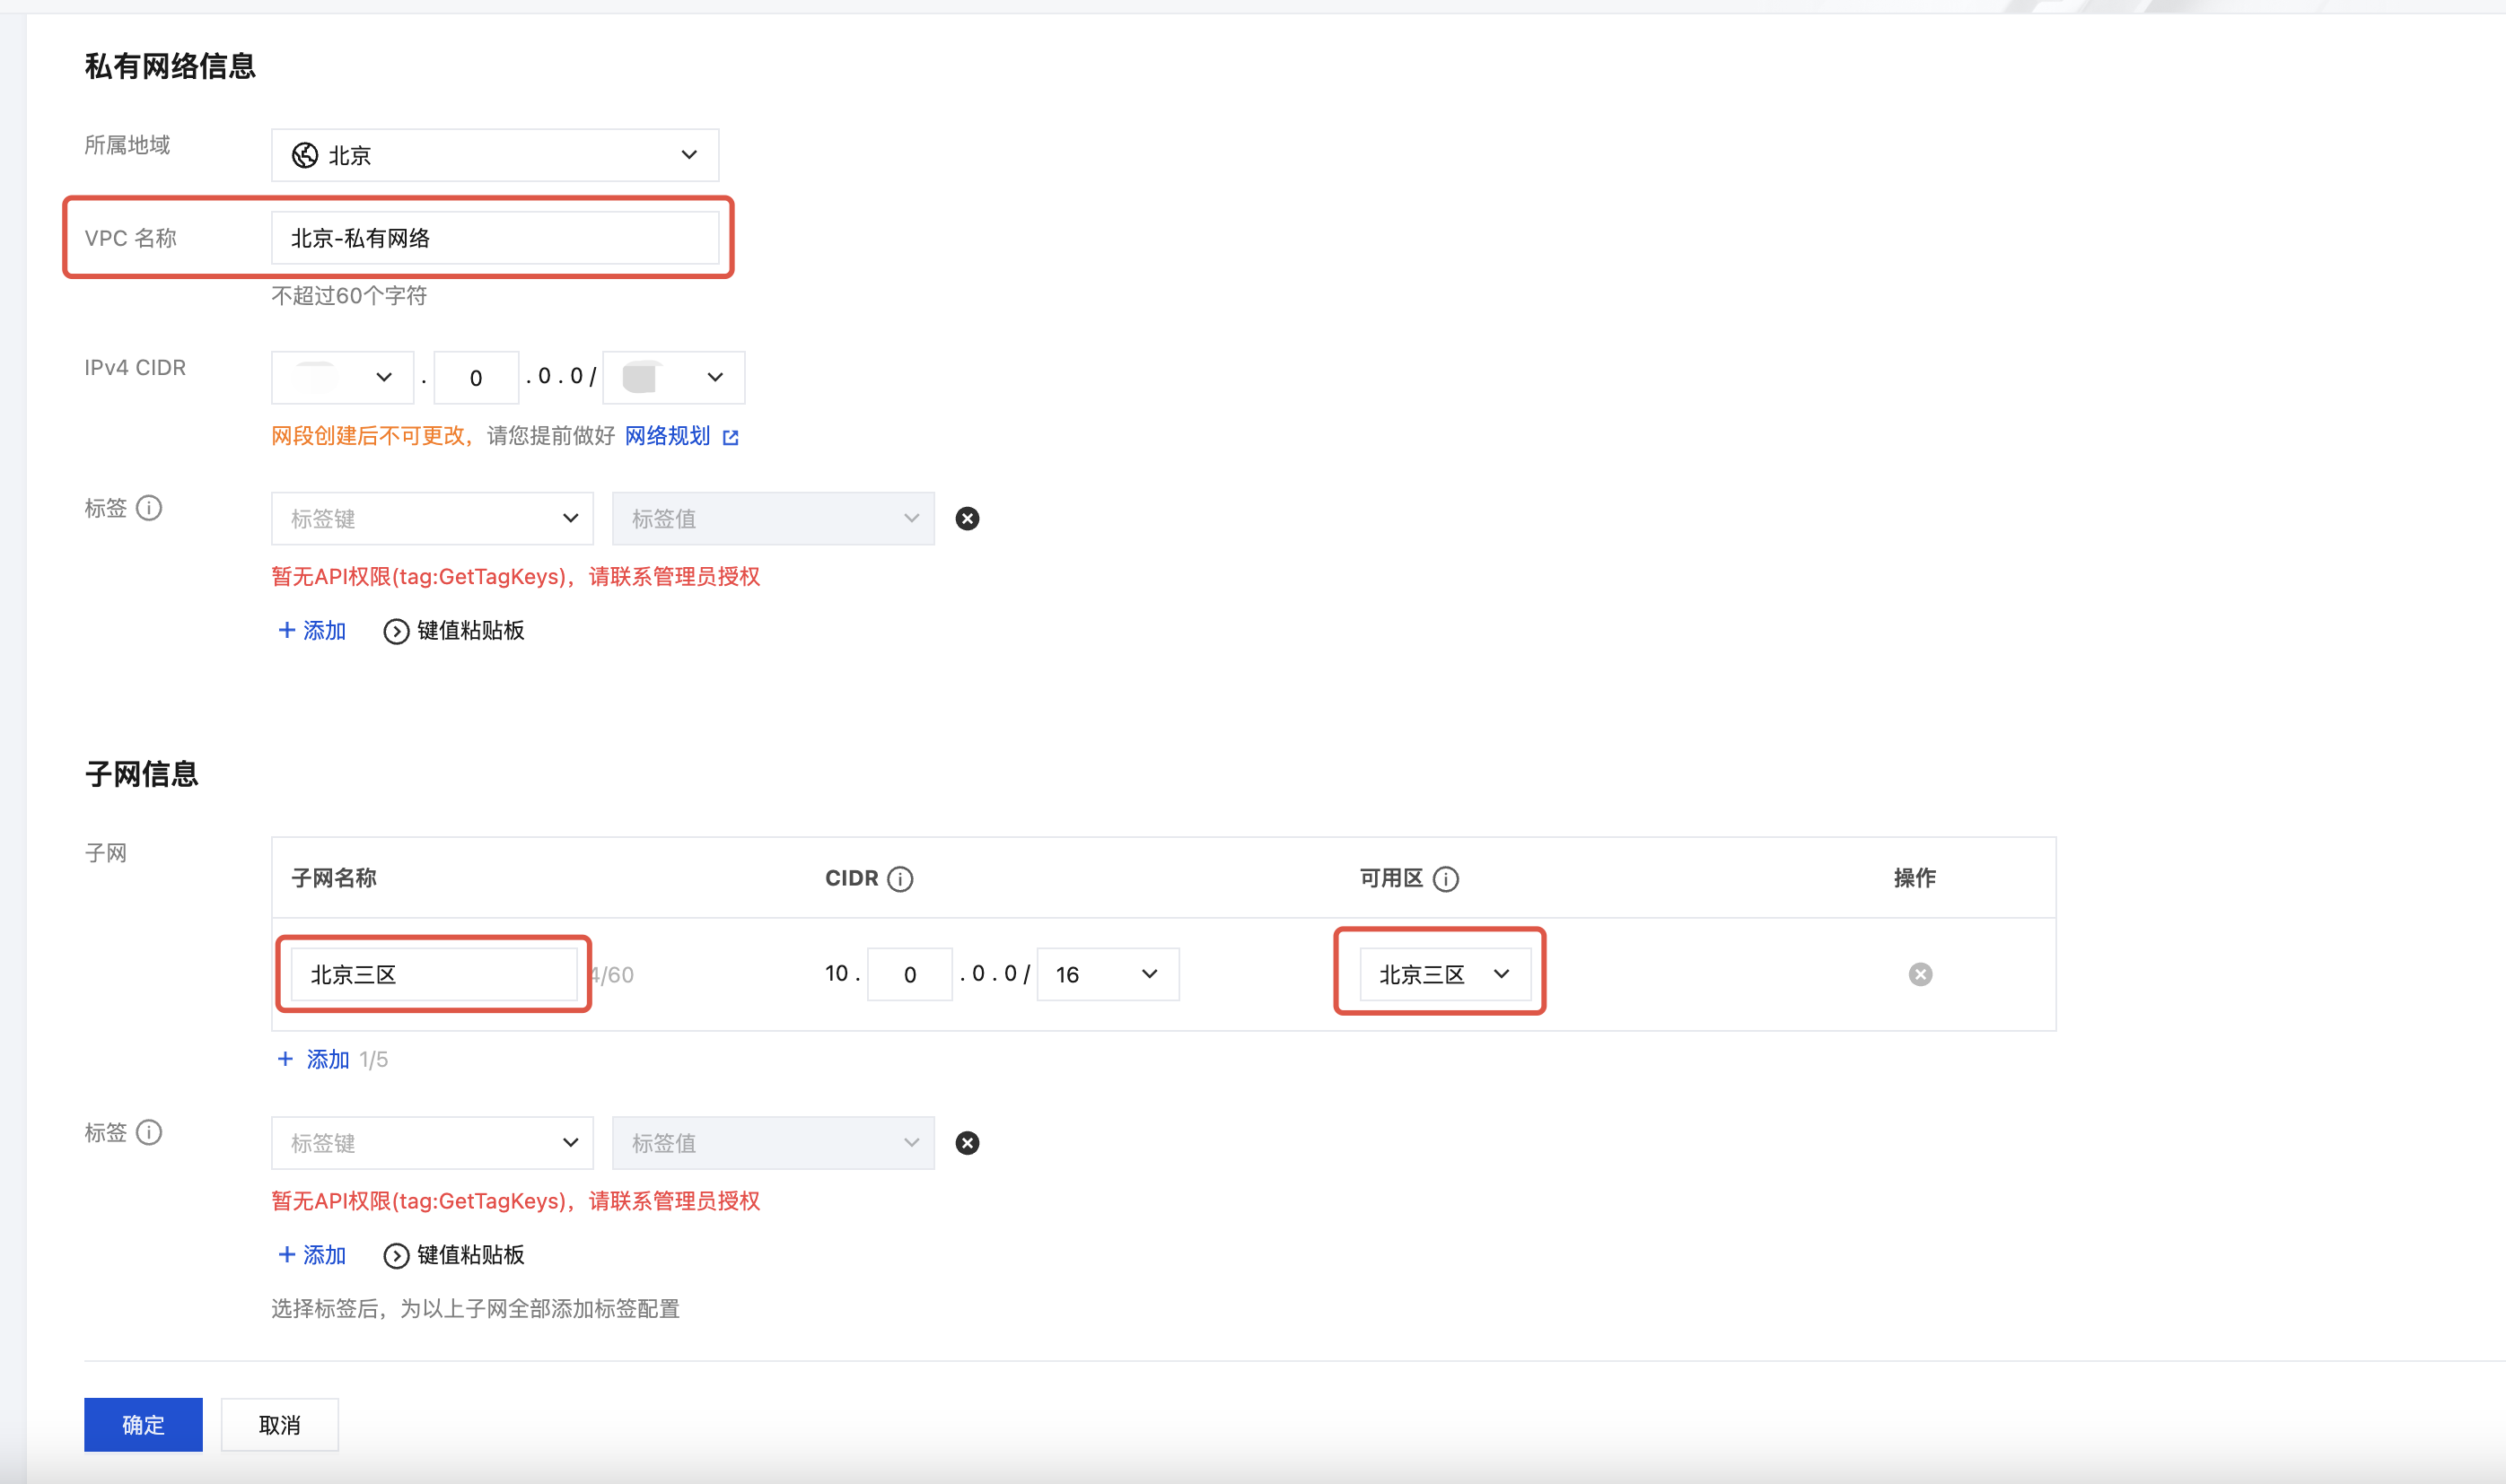This screenshot has width=2506, height=1484.
Task: Remove the subnet tag row with X icon
Action: [x=967, y=1143]
